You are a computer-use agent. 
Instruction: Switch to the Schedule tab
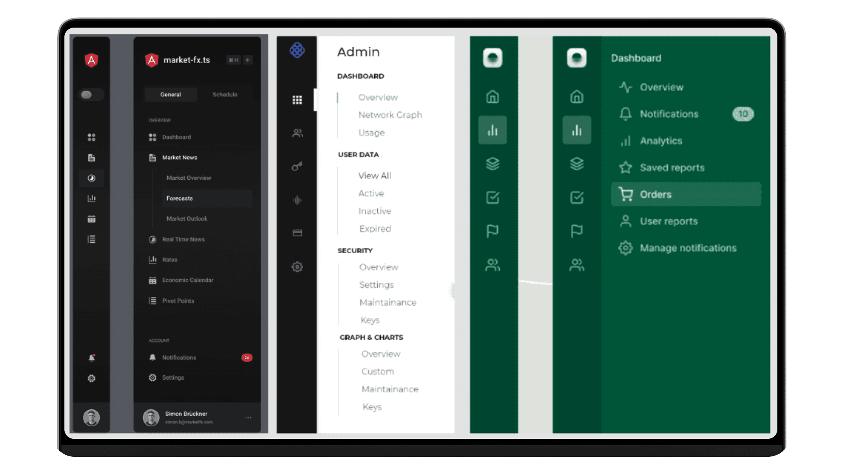pyautogui.click(x=225, y=94)
